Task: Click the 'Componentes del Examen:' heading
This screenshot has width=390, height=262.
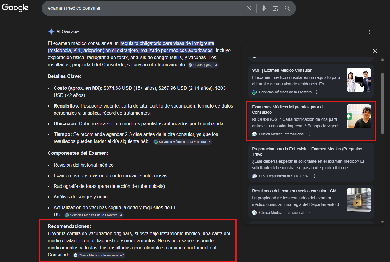Action: coord(78,153)
